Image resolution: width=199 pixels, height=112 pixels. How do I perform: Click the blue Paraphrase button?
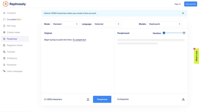pos(102,99)
